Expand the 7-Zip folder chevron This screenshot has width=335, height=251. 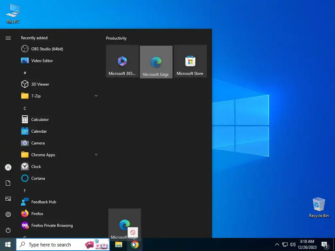tap(96, 96)
